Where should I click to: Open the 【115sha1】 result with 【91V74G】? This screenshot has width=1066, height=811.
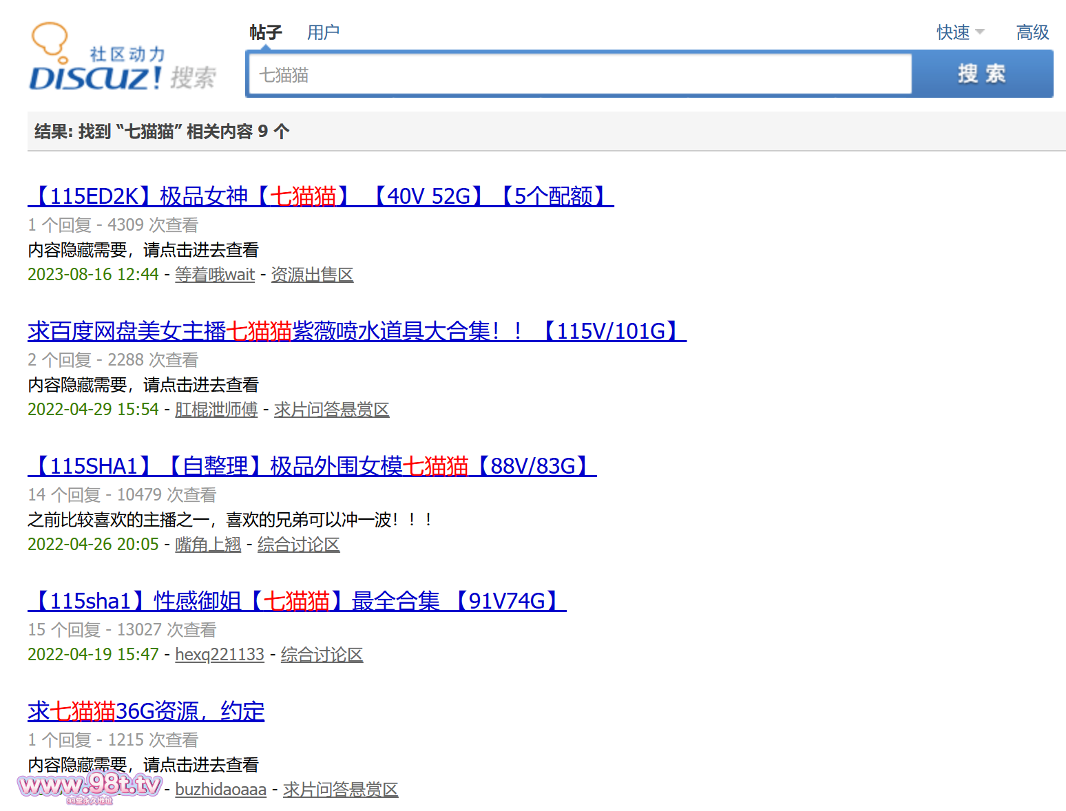297,601
